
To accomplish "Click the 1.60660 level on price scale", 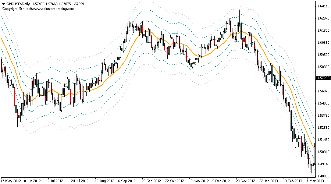I will [323, 43].
